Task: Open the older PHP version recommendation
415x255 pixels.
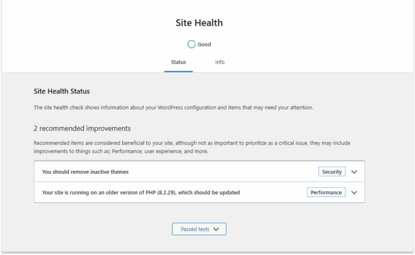Action: point(140,192)
